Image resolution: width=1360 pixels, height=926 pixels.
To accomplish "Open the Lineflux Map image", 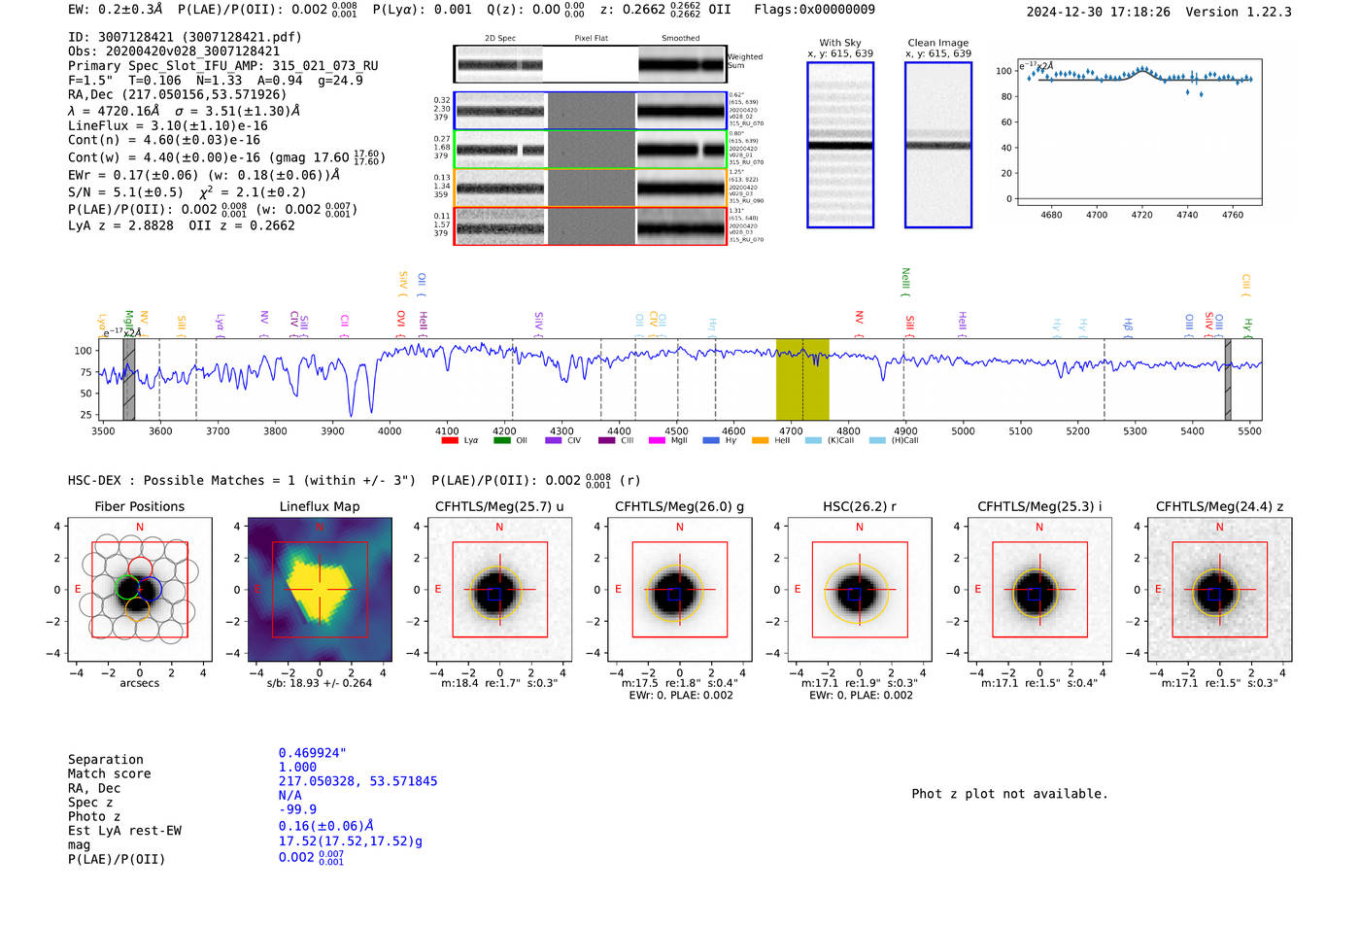I will pyautogui.click(x=320, y=590).
